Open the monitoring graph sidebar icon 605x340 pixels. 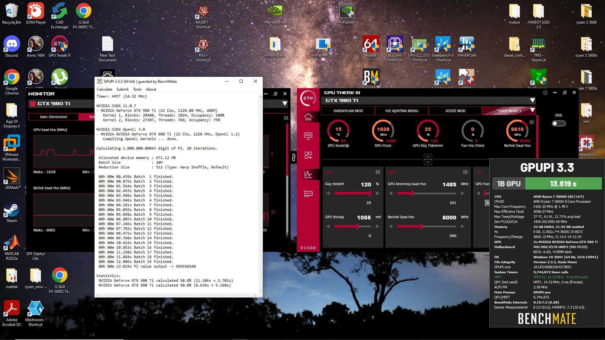308,174
